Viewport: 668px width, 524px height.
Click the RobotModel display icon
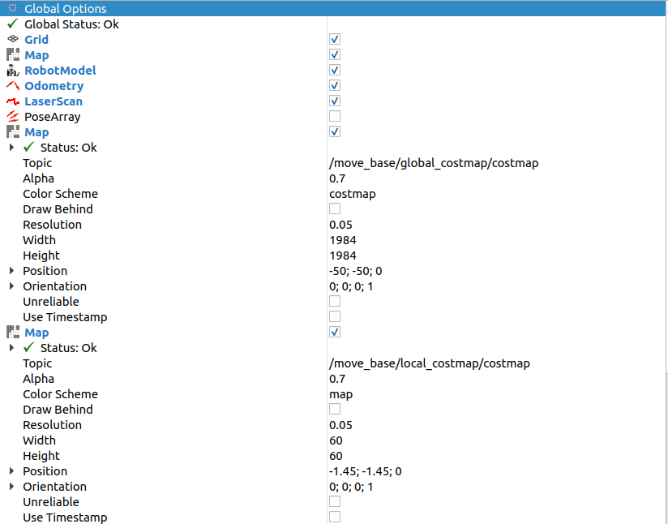coord(12,71)
